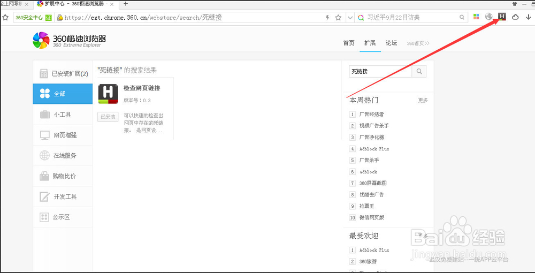535x273 pixels.
Task: Open the address bar dropdown chevron
Action: pos(350,18)
